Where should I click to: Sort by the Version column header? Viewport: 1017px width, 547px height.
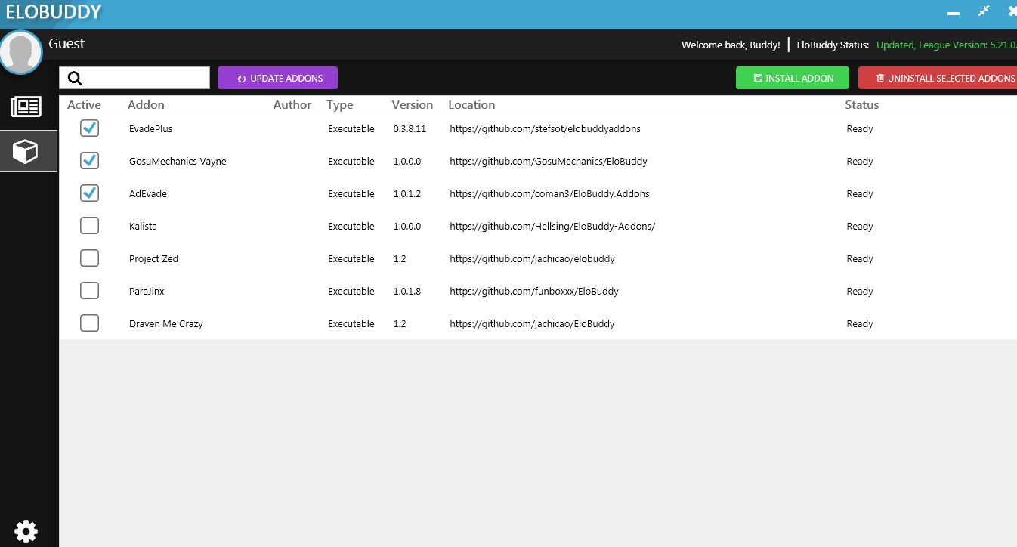pos(413,105)
